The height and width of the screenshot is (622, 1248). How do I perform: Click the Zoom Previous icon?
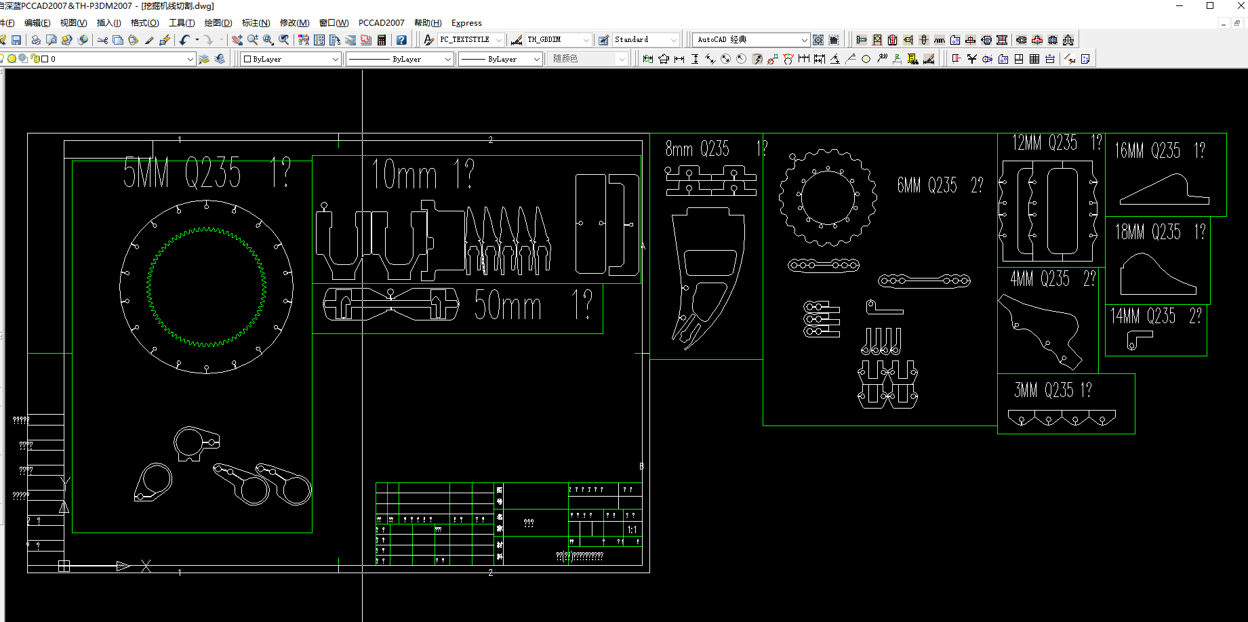[284, 40]
